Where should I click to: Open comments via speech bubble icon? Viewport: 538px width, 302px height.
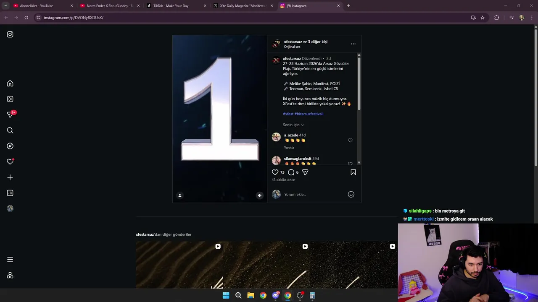(291, 172)
